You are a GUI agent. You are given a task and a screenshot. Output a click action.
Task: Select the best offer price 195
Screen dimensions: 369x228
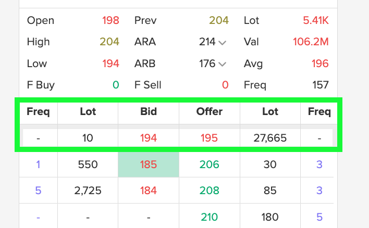click(x=210, y=138)
